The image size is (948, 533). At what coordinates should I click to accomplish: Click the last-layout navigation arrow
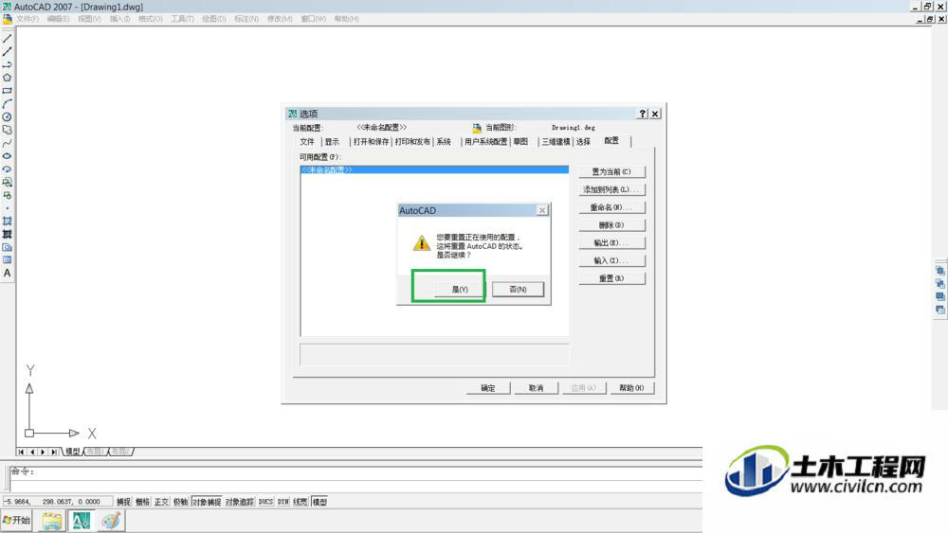pyautogui.click(x=54, y=452)
